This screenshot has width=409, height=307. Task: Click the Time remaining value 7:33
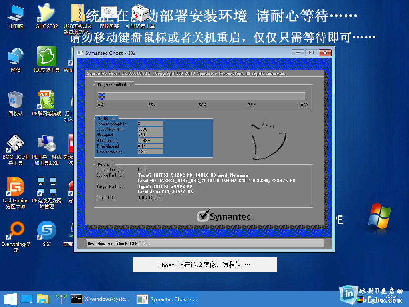click(151, 152)
